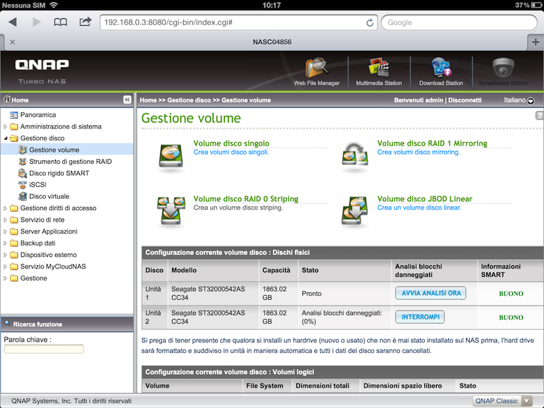Click the JBOD Linear volume icon

[x=355, y=210]
